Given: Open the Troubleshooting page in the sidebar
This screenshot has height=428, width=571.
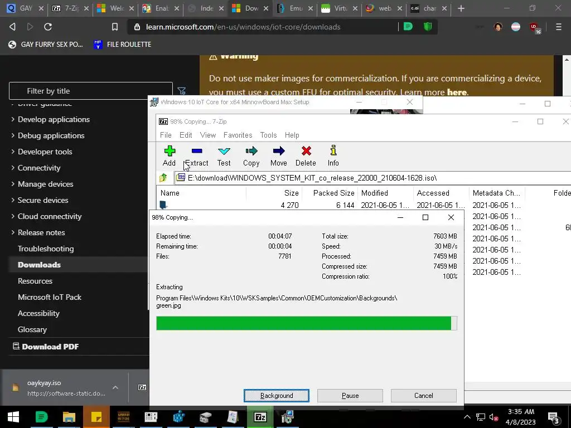Looking at the screenshot, I should 46,249.
